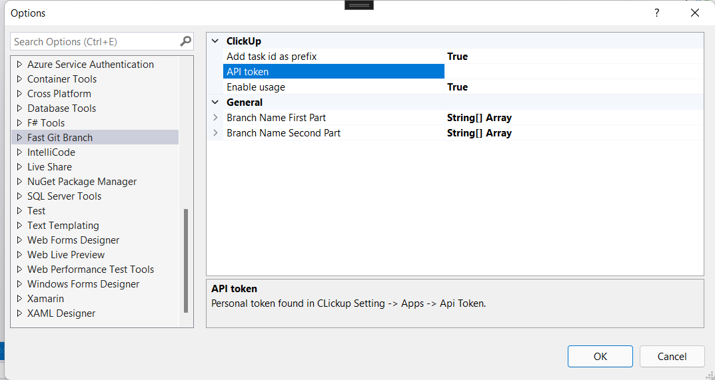Confirm settings with the OK button
The width and height of the screenshot is (715, 380).
coord(600,356)
